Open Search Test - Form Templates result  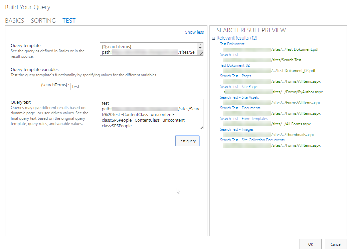[x=244, y=119]
